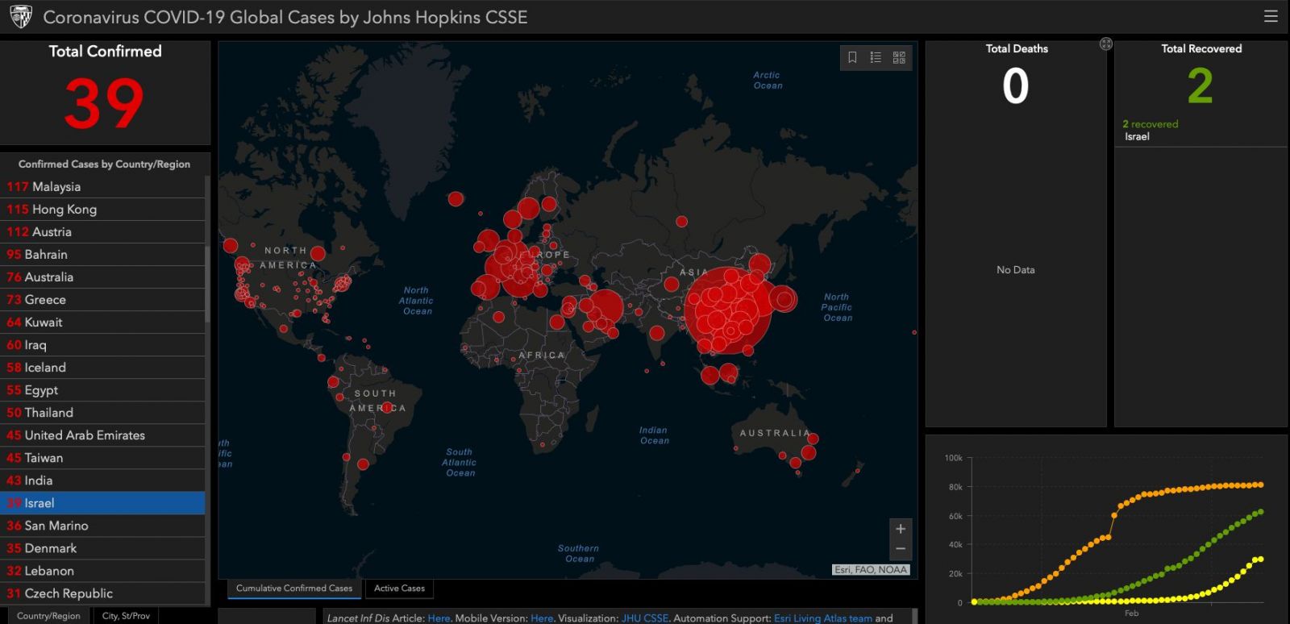The height and width of the screenshot is (624, 1290).
Task: Choose Austria from confirmed cases list
Action: (102, 231)
